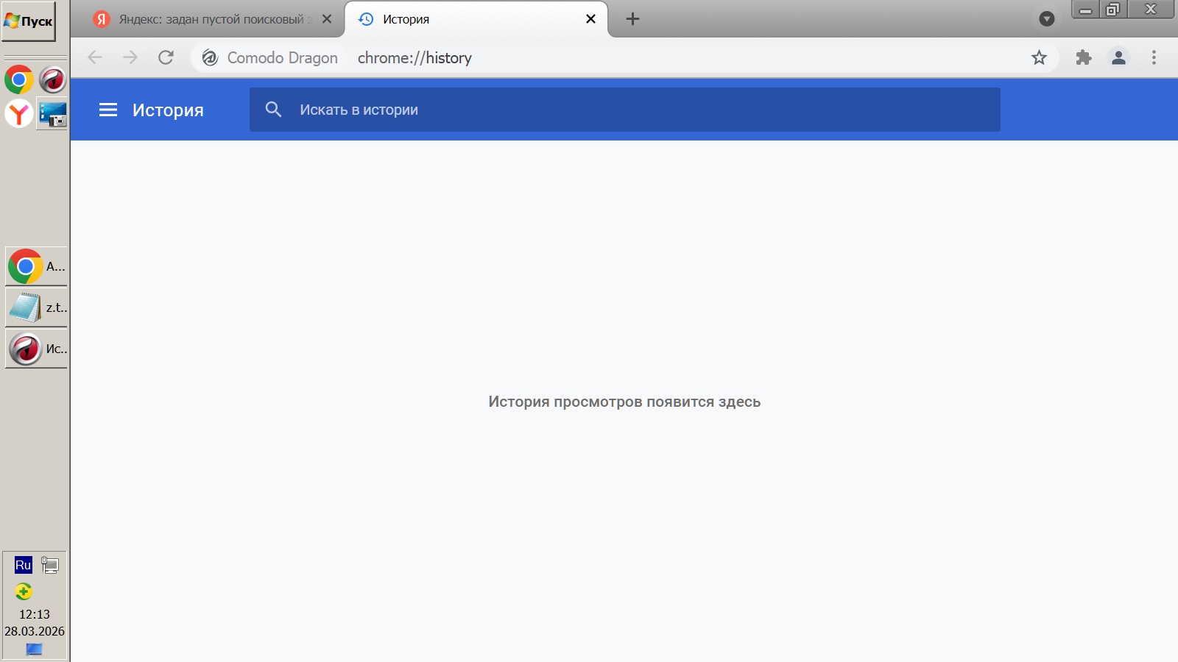Open the Пуск start menu
Viewport: 1178px width, 662px height.
tap(29, 21)
